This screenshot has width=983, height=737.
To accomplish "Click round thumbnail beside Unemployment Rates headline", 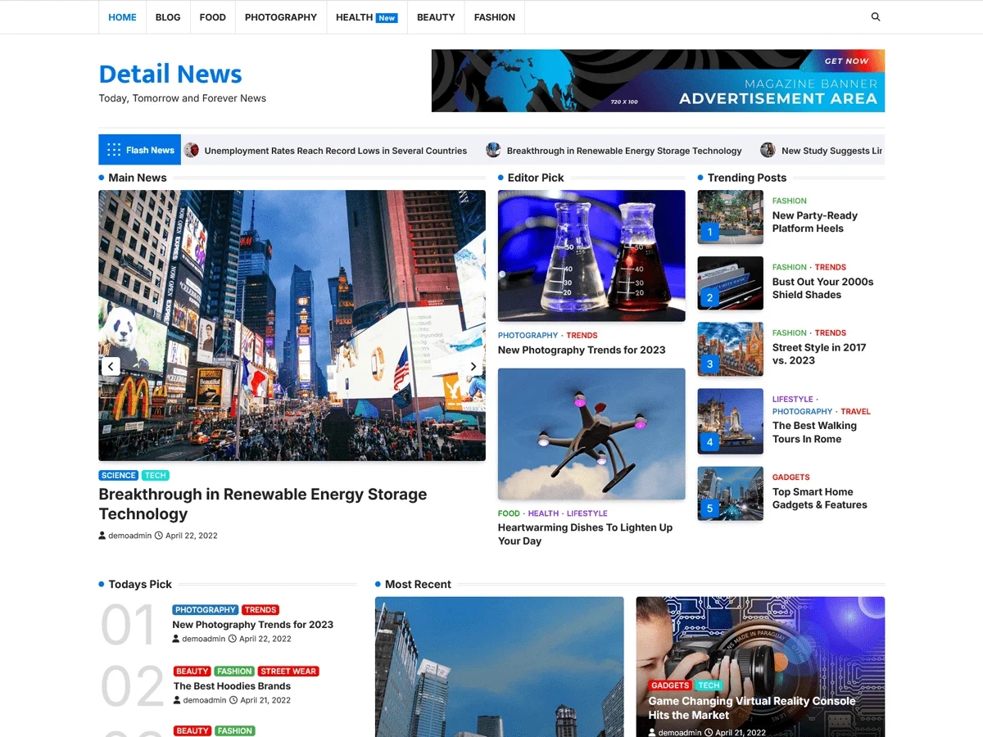I will click(x=192, y=150).
